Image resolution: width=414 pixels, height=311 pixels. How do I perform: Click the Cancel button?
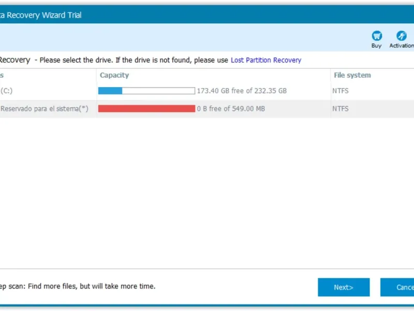pyautogui.click(x=398, y=287)
